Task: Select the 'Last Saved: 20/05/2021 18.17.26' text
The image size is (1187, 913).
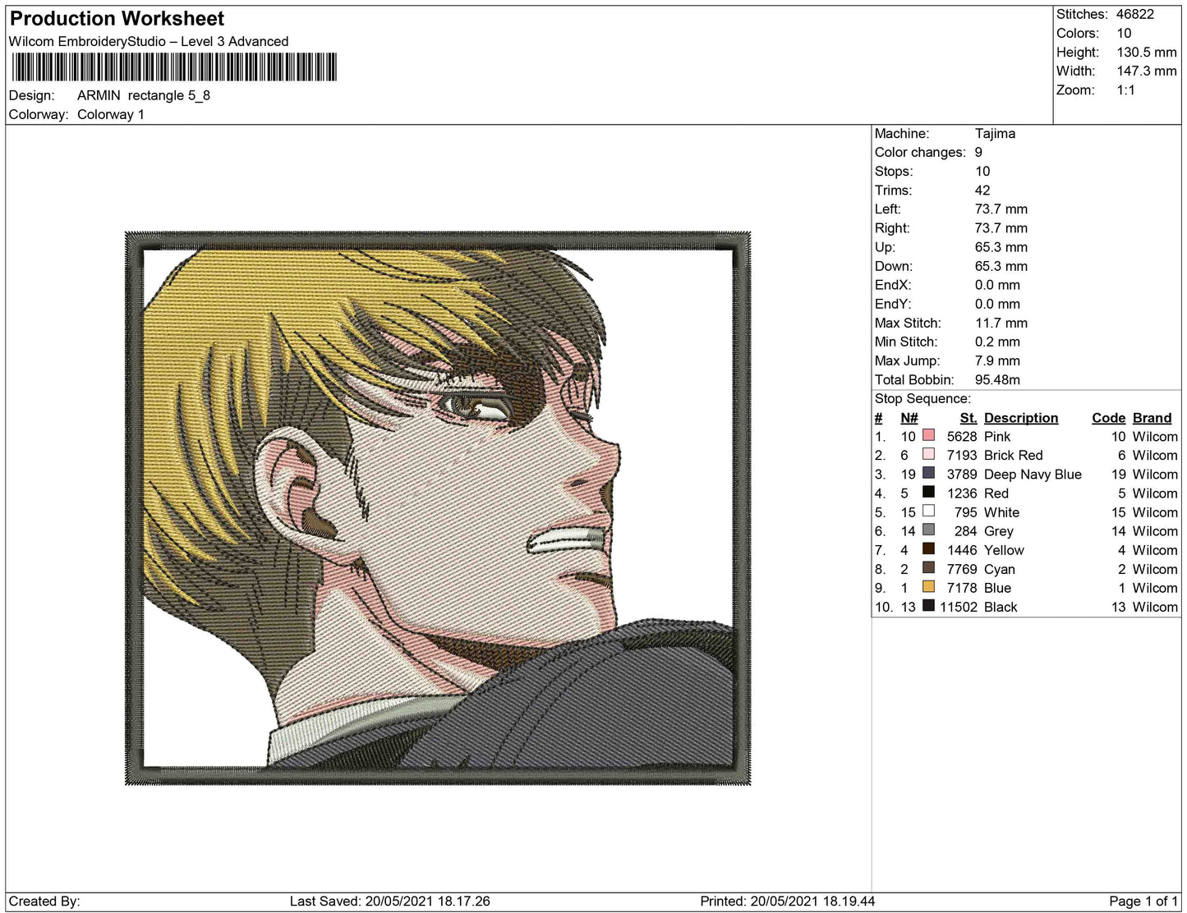Action: [390, 901]
